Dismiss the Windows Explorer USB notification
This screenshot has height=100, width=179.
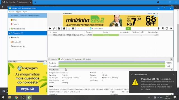pos(173,74)
